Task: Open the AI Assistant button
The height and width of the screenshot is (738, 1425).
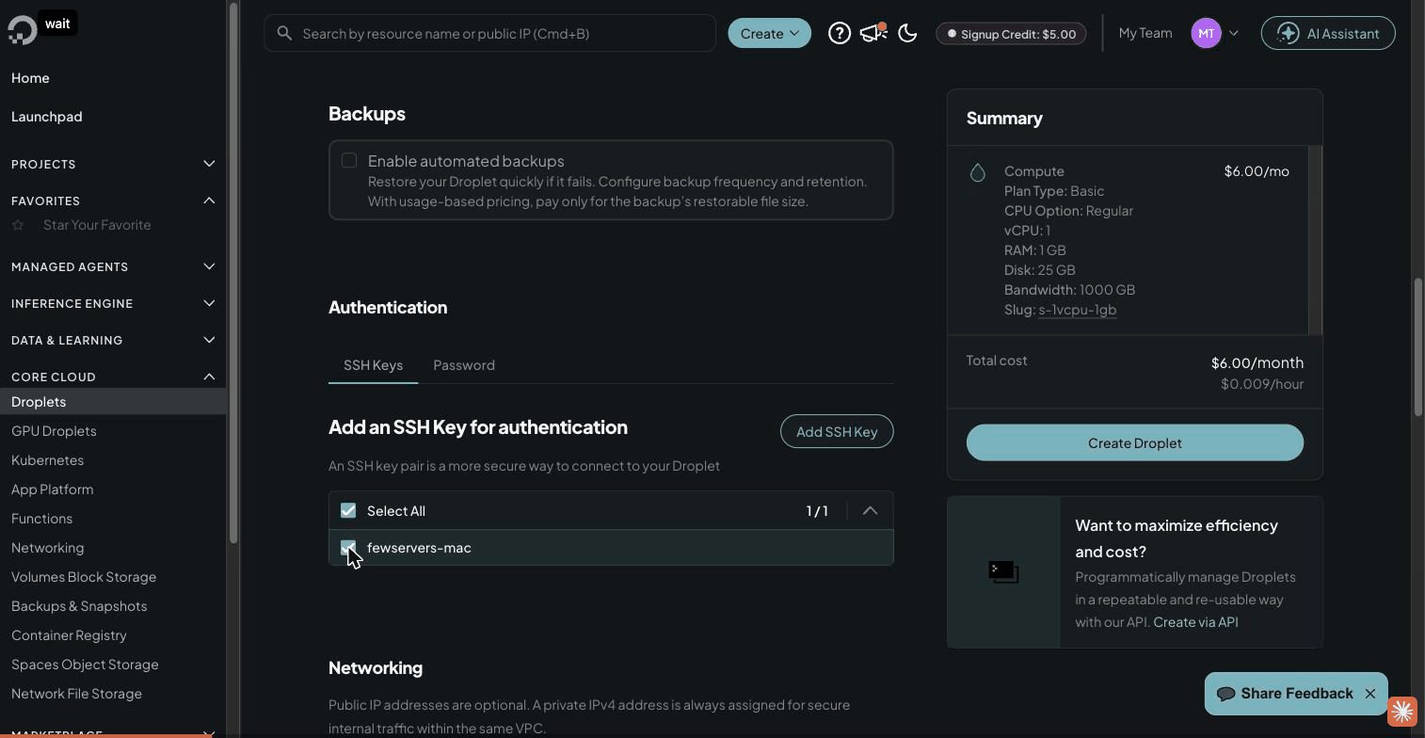Action: 1328,33
